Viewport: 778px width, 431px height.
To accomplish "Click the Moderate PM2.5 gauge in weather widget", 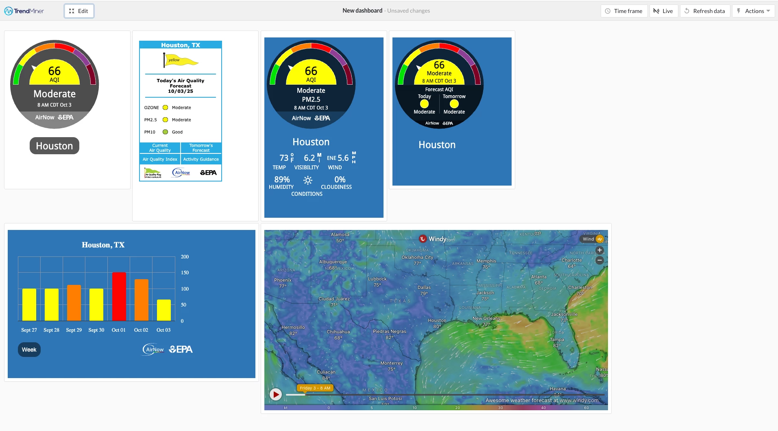I will [x=311, y=84].
